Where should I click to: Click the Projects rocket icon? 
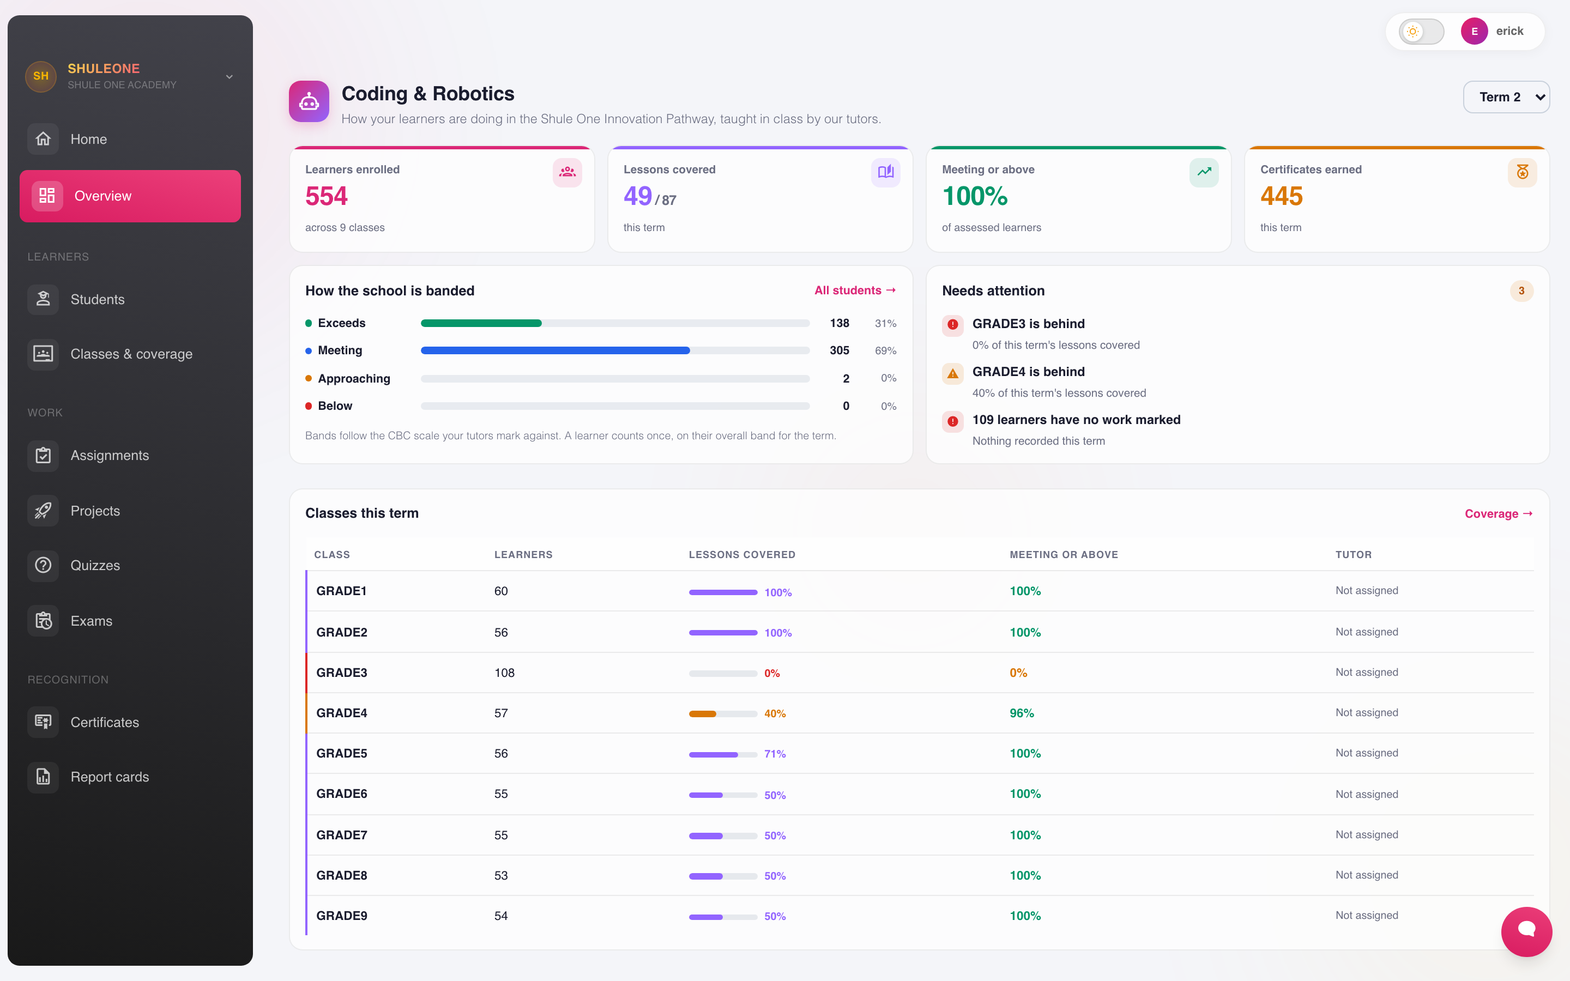coord(43,511)
